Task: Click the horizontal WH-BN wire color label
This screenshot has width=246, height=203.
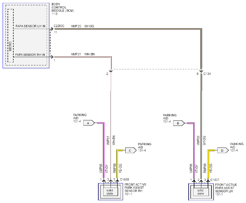Action: coord(89,54)
